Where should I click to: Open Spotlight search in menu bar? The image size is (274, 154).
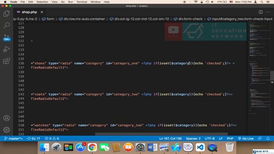262,2
